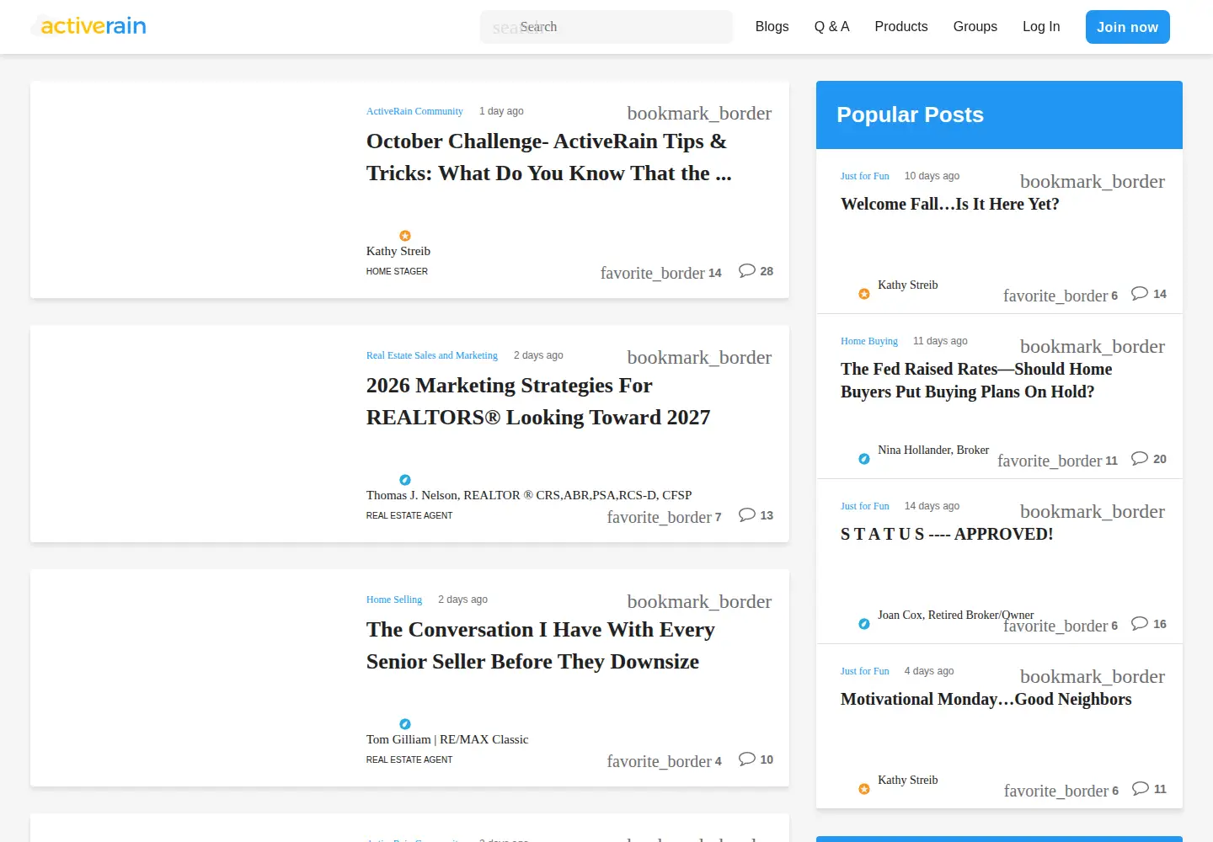The width and height of the screenshot is (1213, 842).
Task: Click the Join now button
Action: 1128,27
